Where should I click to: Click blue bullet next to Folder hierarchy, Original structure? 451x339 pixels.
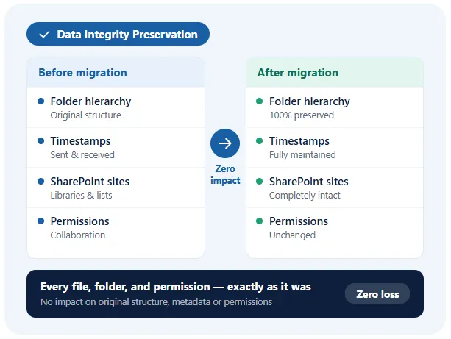pos(41,101)
